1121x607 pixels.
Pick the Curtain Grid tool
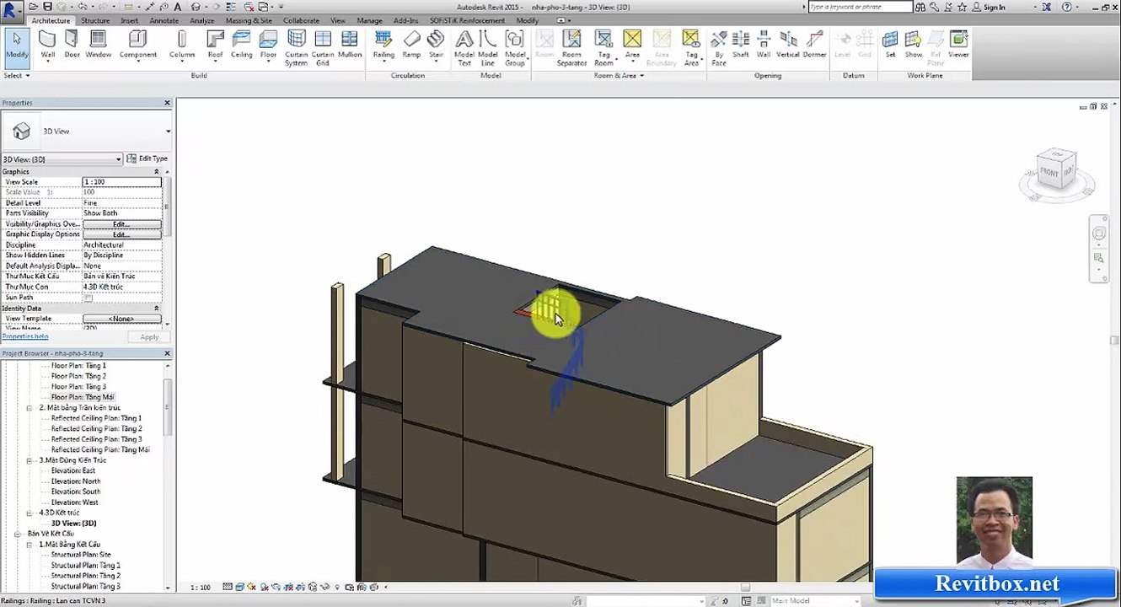pyautogui.click(x=323, y=49)
